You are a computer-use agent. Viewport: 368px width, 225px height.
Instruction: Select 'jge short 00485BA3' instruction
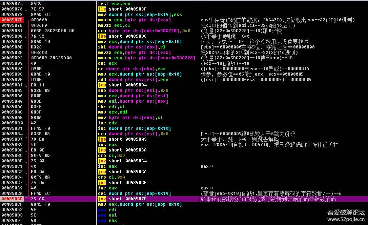tap(122, 139)
